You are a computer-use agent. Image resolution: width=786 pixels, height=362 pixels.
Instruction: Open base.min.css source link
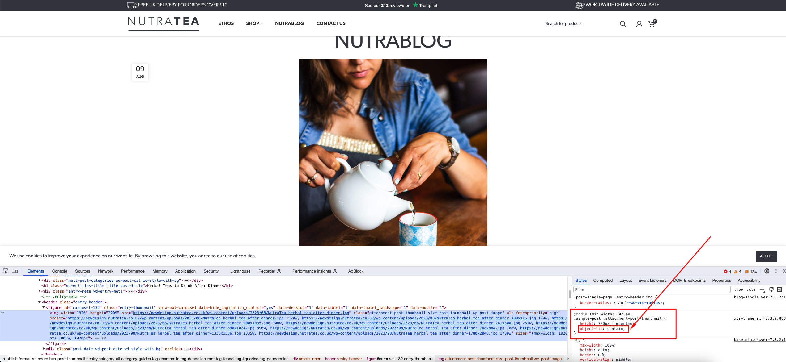[x=759, y=340]
